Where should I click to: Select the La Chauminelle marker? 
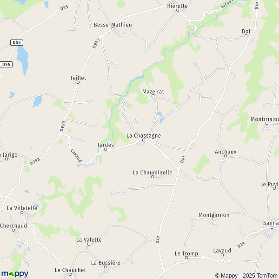pyautogui.click(x=153, y=177)
